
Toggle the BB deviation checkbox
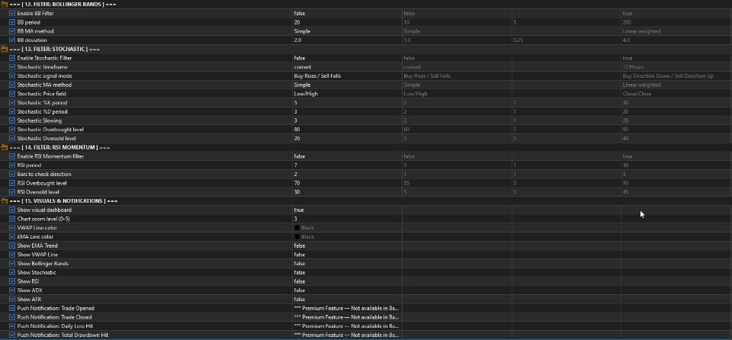[x=12, y=40]
